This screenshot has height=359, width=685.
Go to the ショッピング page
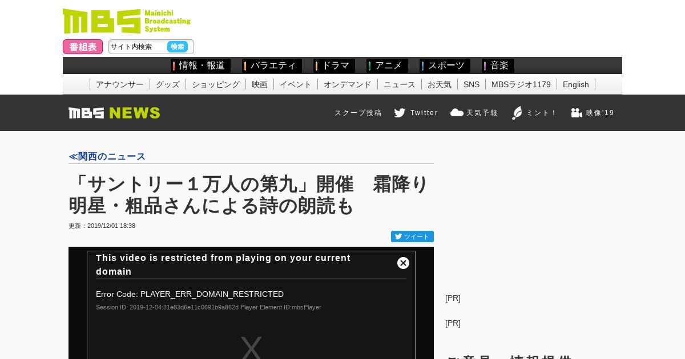(x=216, y=84)
